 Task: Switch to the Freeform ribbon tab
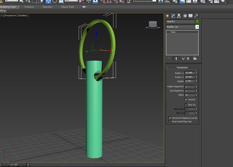[29, 7]
